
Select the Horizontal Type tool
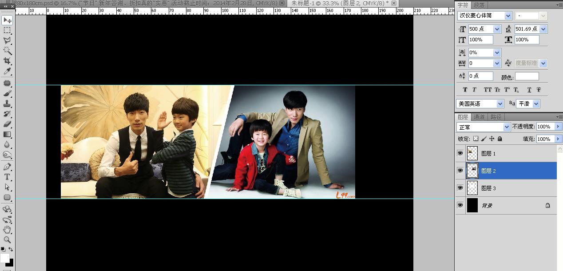(7, 177)
